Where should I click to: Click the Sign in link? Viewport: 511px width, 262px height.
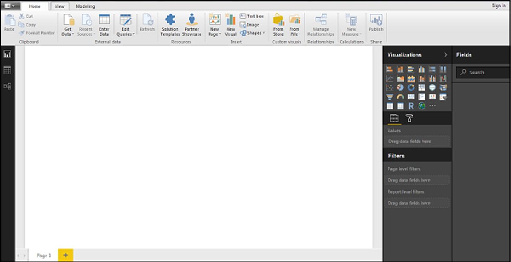[499, 6]
